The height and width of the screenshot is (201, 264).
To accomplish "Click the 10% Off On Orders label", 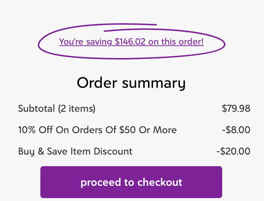I will 97,130.
